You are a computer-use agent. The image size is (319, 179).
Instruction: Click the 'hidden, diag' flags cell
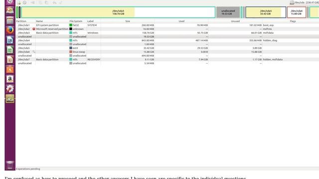point(270,40)
